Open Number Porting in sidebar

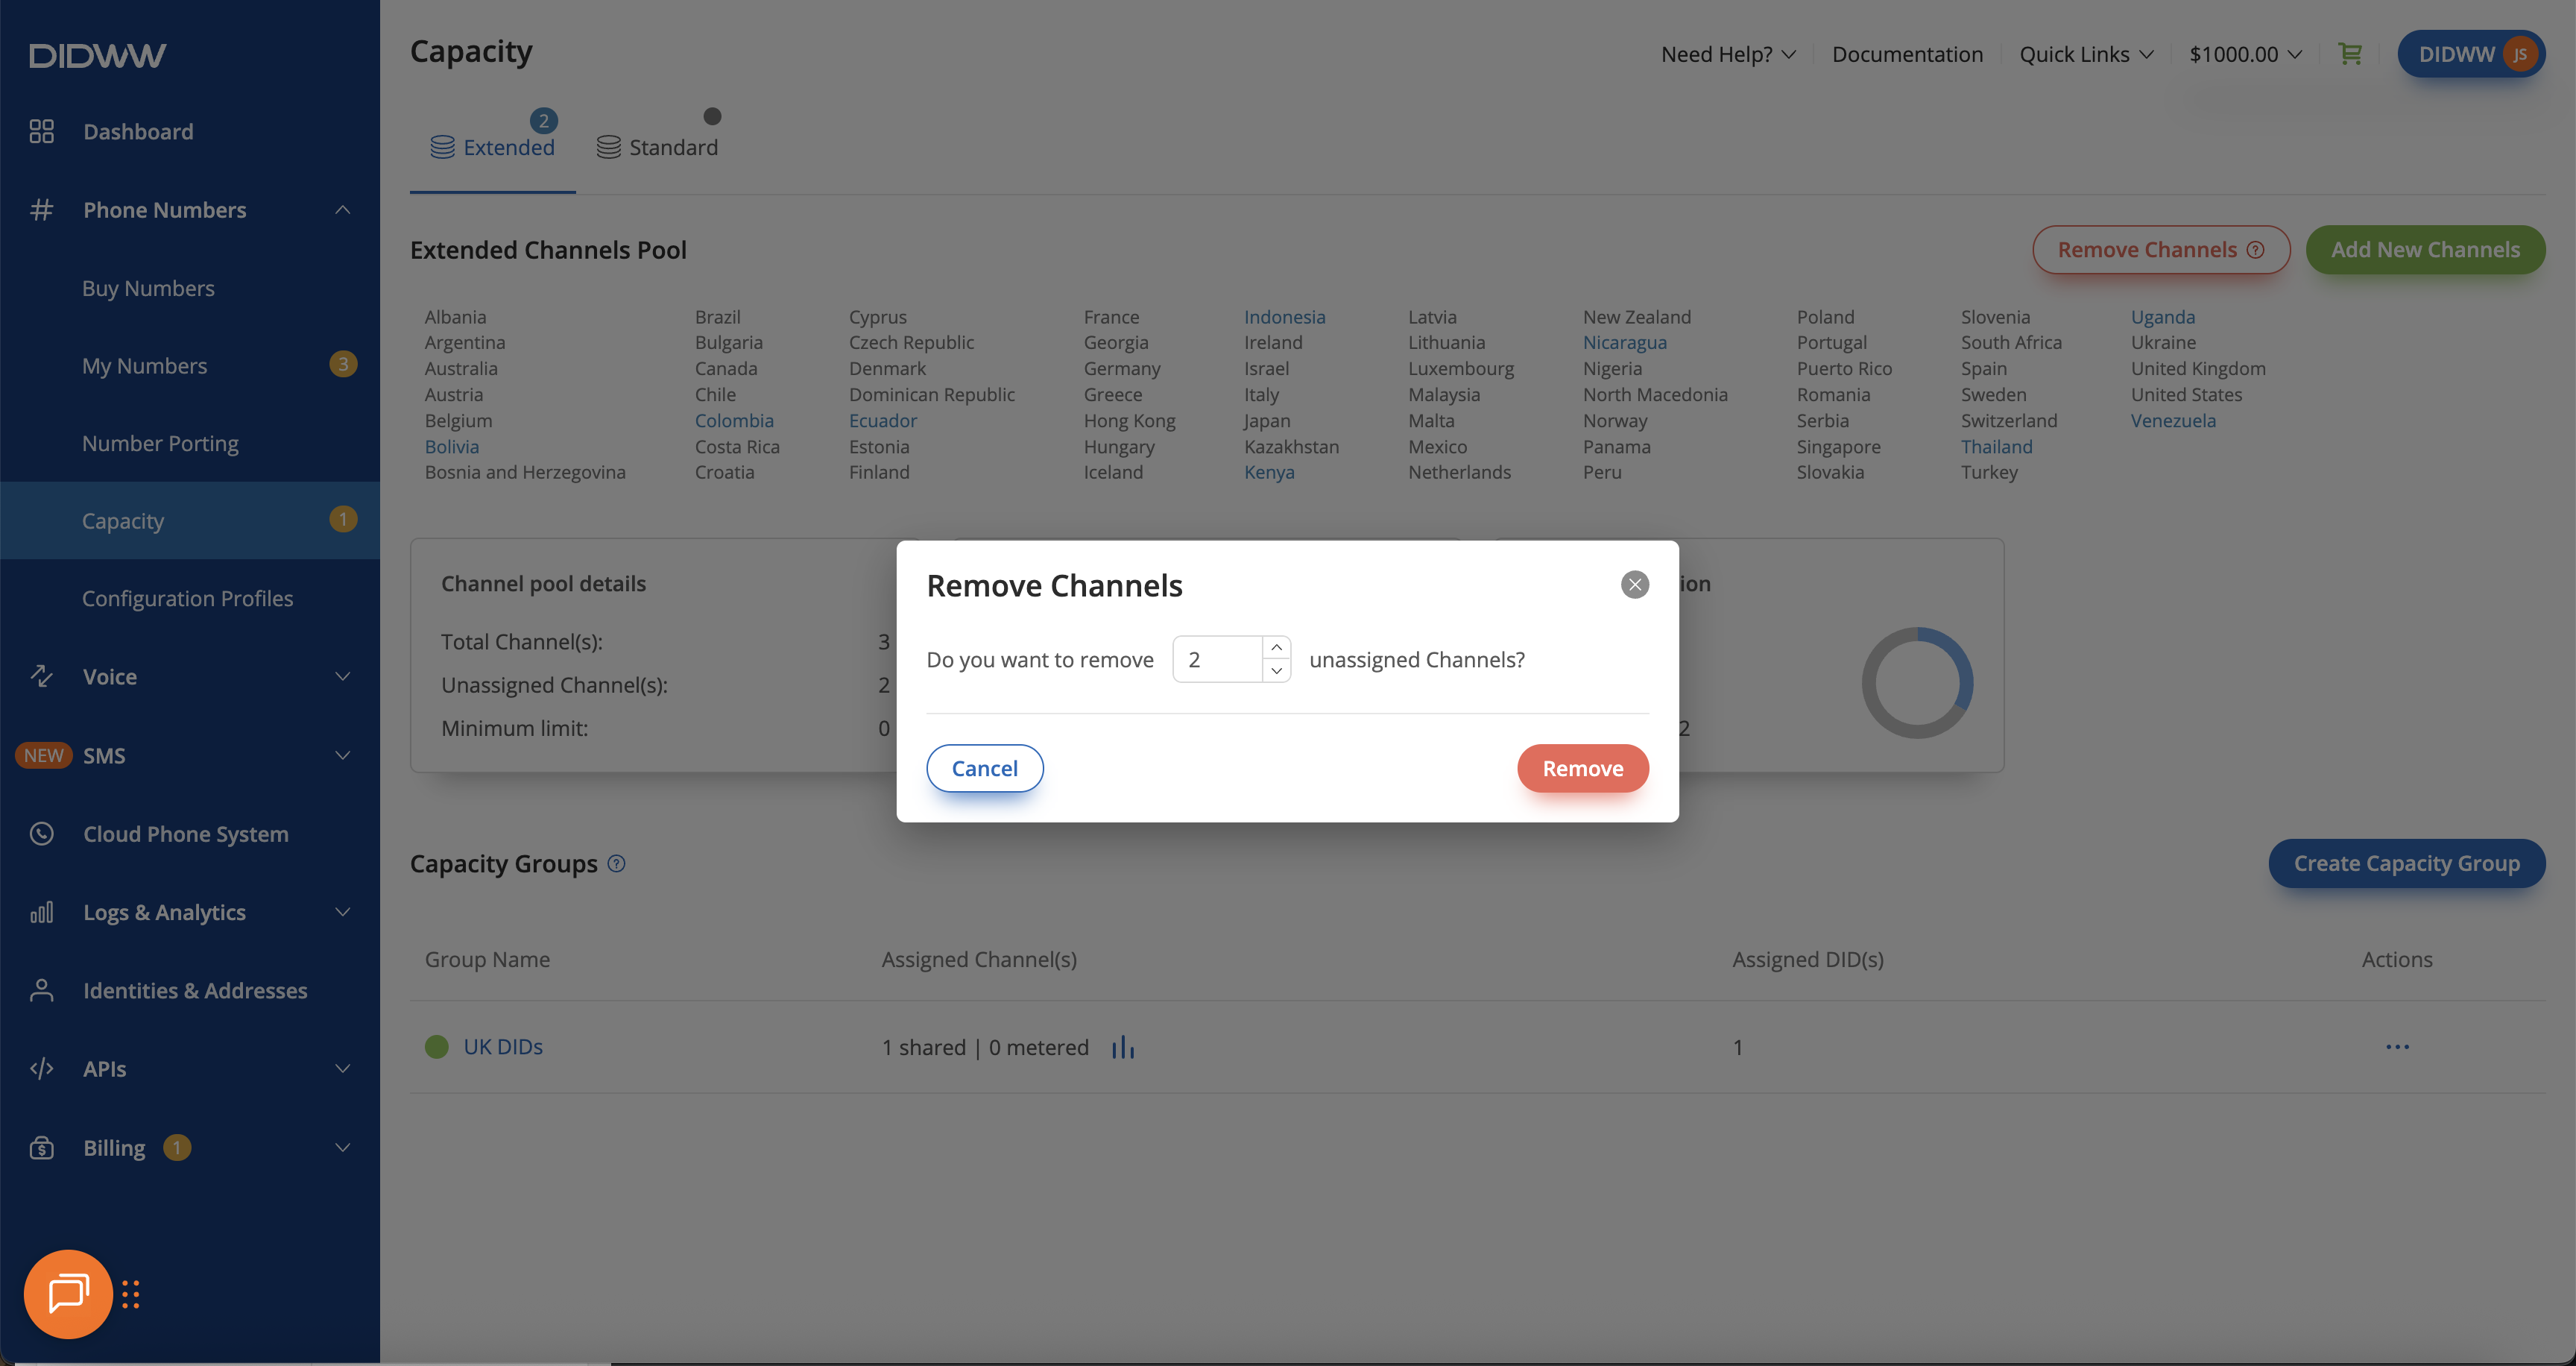[160, 443]
